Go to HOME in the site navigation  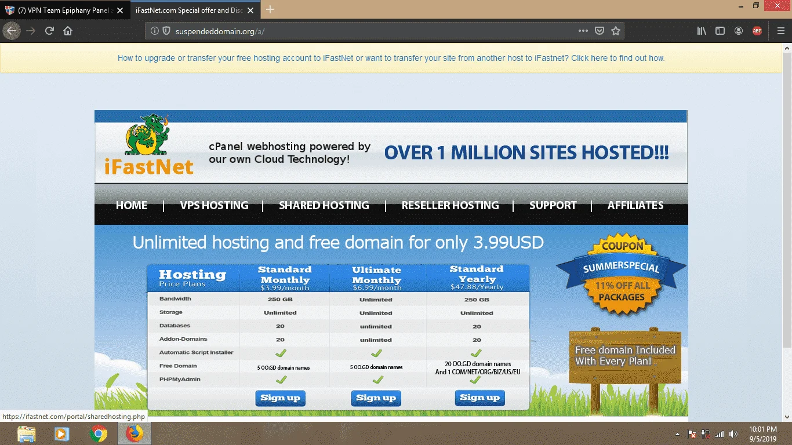[132, 205]
